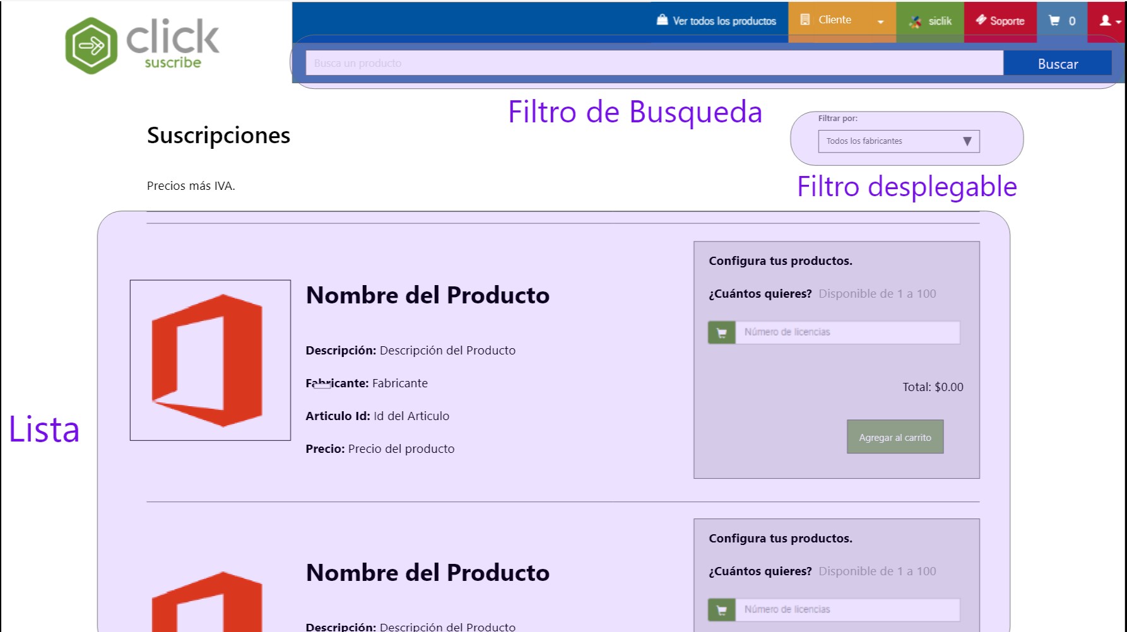Open the shopping cart icon in header
The height and width of the screenshot is (632, 1127).
click(1054, 20)
